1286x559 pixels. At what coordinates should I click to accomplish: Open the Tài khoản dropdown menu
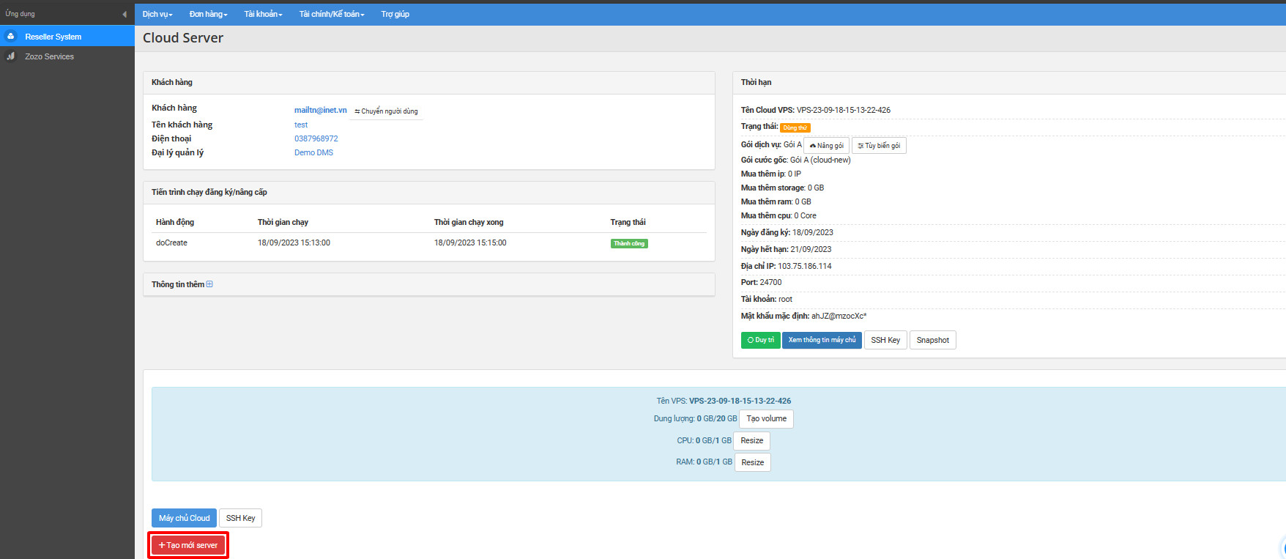coord(264,14)
